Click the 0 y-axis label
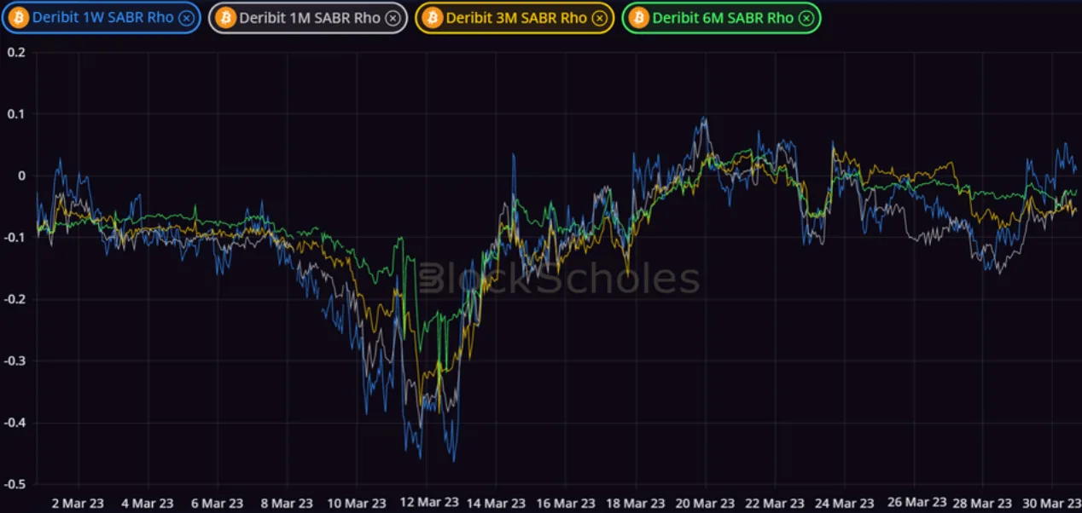This screenshot has width=1082, height=513. coord(23,176)
